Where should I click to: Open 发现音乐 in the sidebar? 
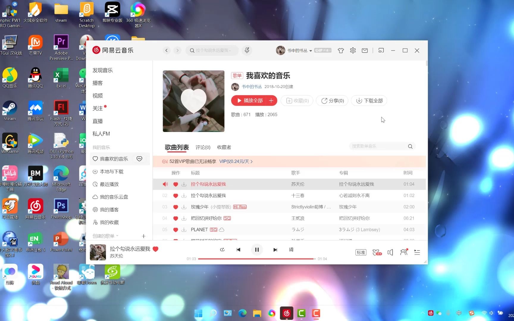[103, 70]
